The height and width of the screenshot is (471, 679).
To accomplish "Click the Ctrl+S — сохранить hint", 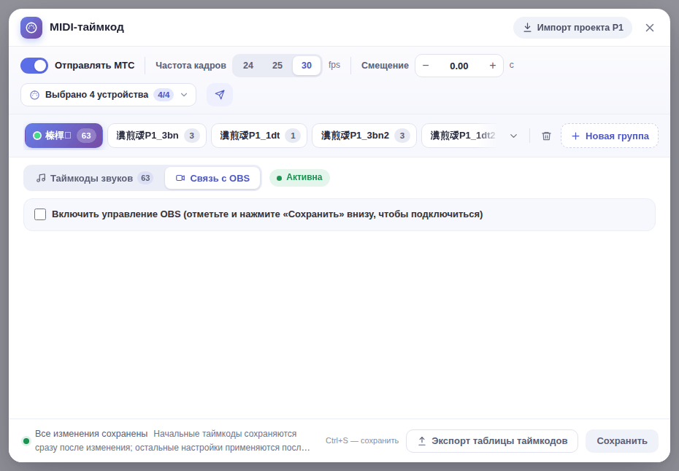I will [x=362, y=440].
